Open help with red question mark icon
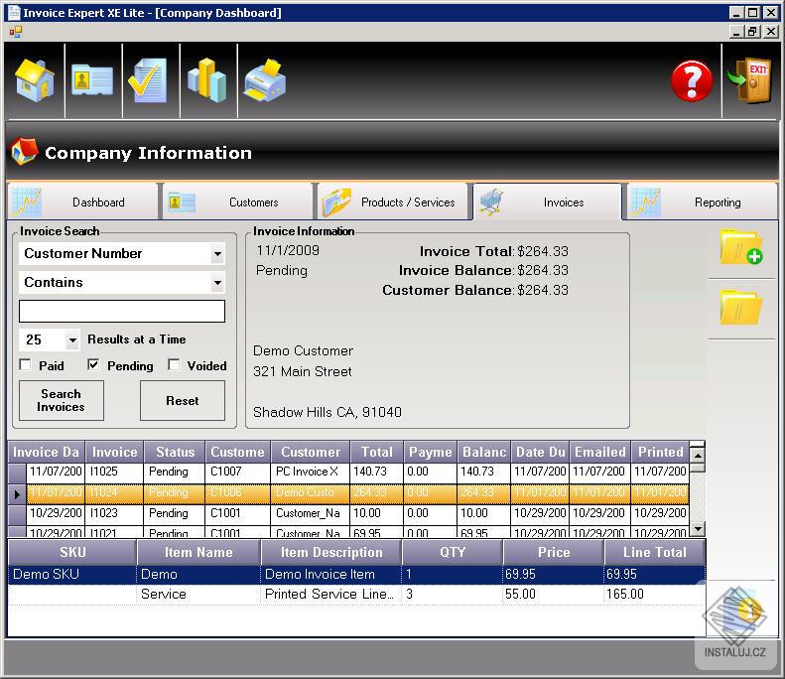Image resolution: width=785 pixels, height=679 pixels. point(692,81)
